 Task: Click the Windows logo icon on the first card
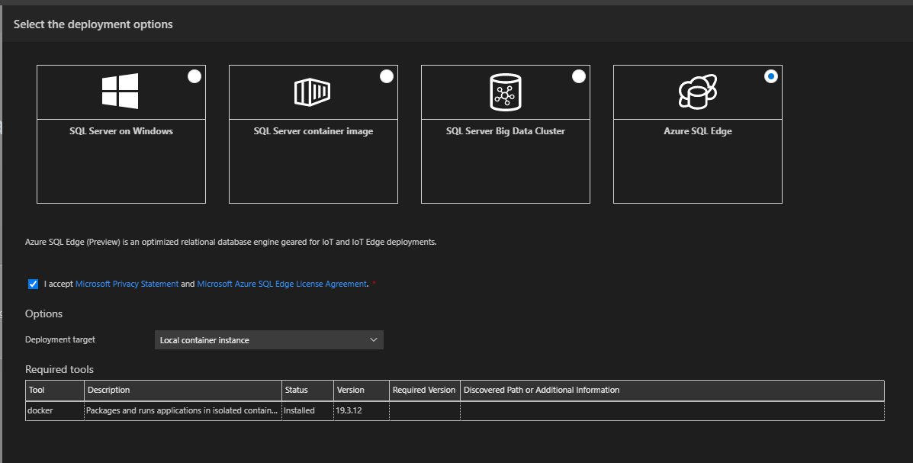(120, 91)
